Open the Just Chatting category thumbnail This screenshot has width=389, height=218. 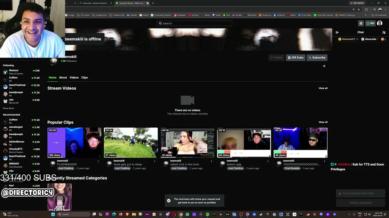pos(60,197)
